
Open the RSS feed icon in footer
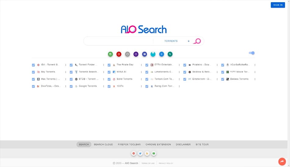pyautogui.click(x=147, y=153)
